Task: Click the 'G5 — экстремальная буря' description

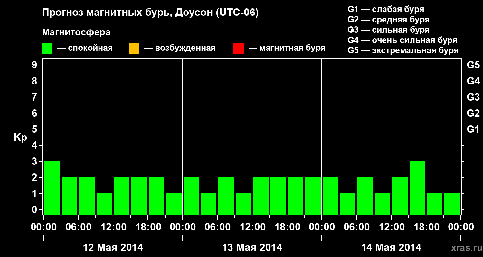Action: tap(403, 50)
